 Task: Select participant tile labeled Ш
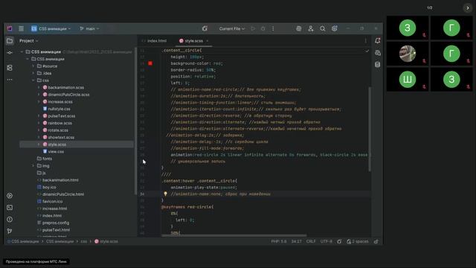pos(408,80)
